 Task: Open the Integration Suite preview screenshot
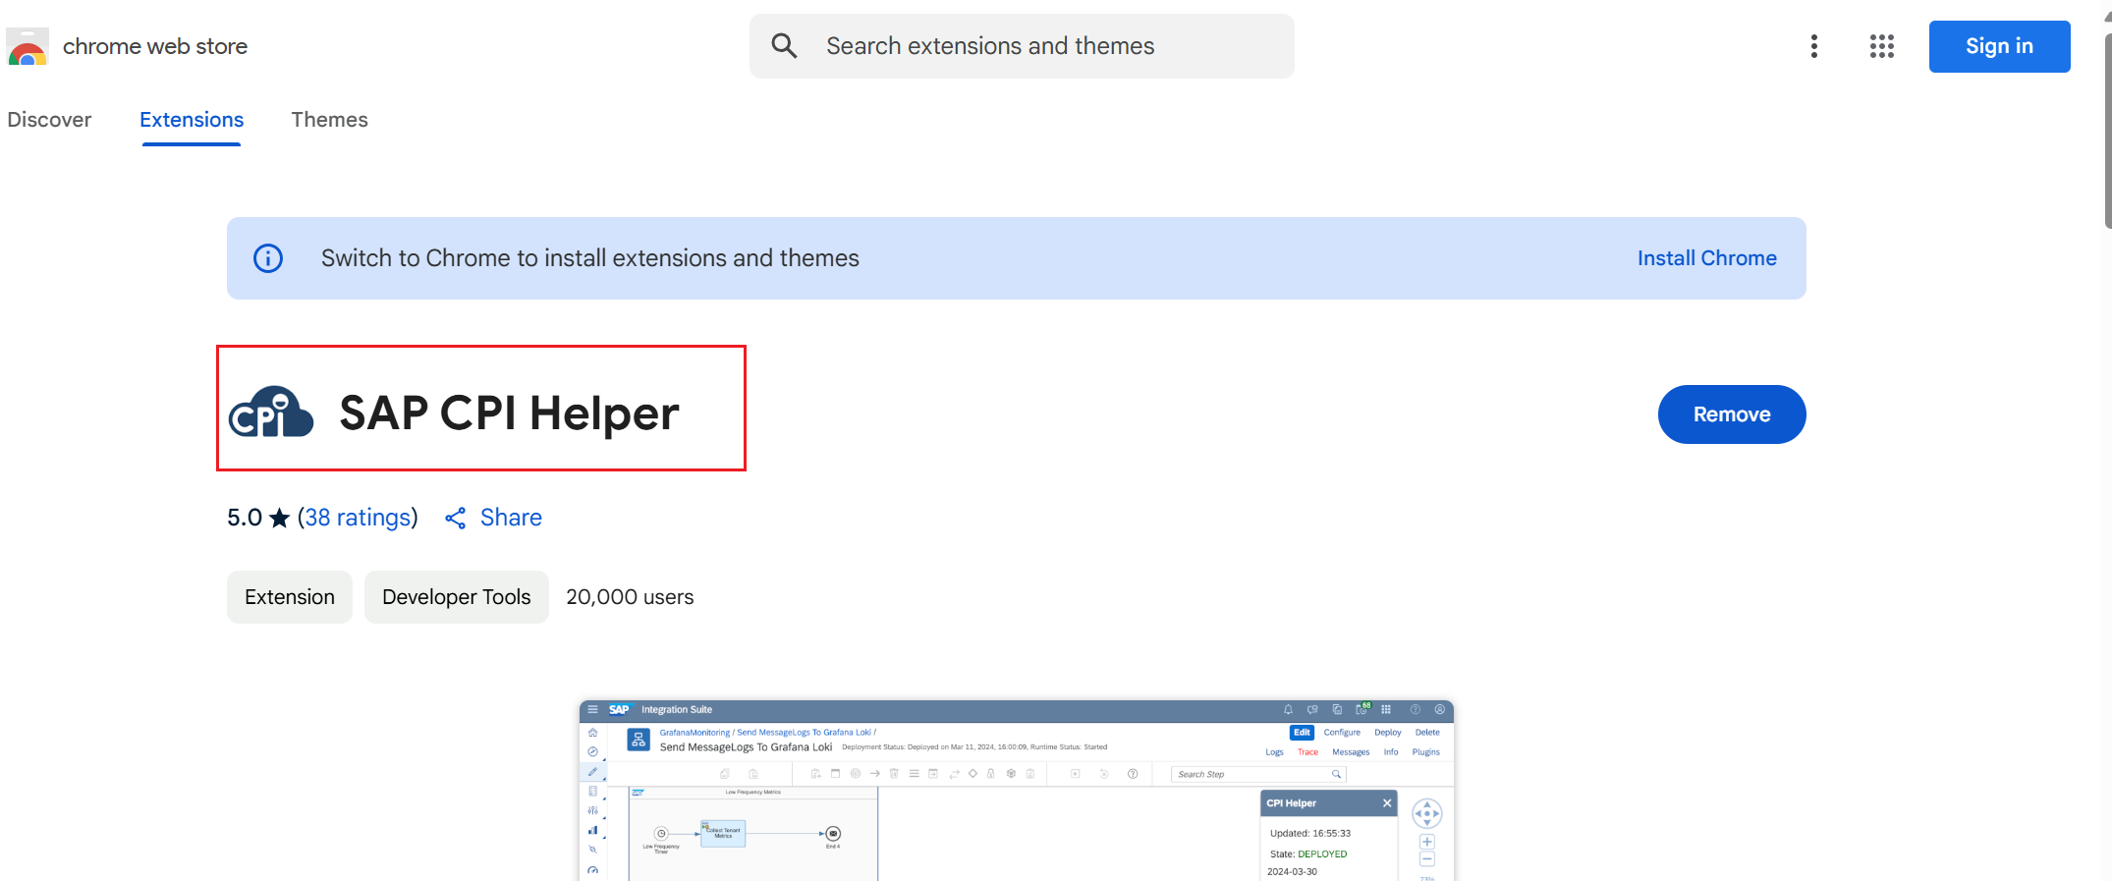[x=1016, y=791]
